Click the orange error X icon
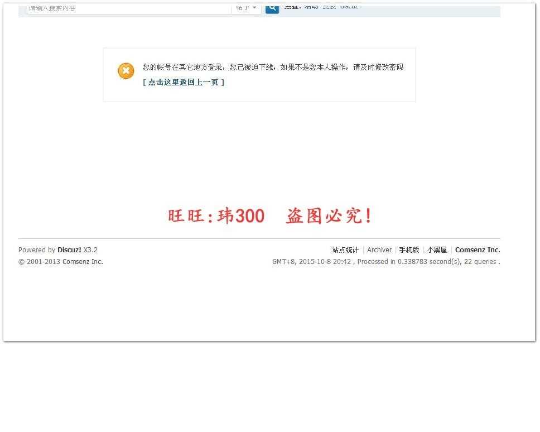 pyautogui.click(x=126, y=71)
